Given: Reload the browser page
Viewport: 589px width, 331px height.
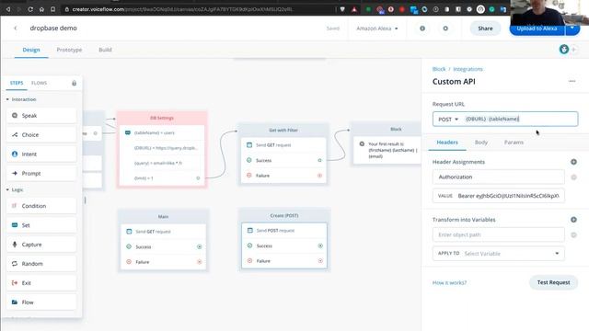Looking at the screenshot, I should [30, 9].
